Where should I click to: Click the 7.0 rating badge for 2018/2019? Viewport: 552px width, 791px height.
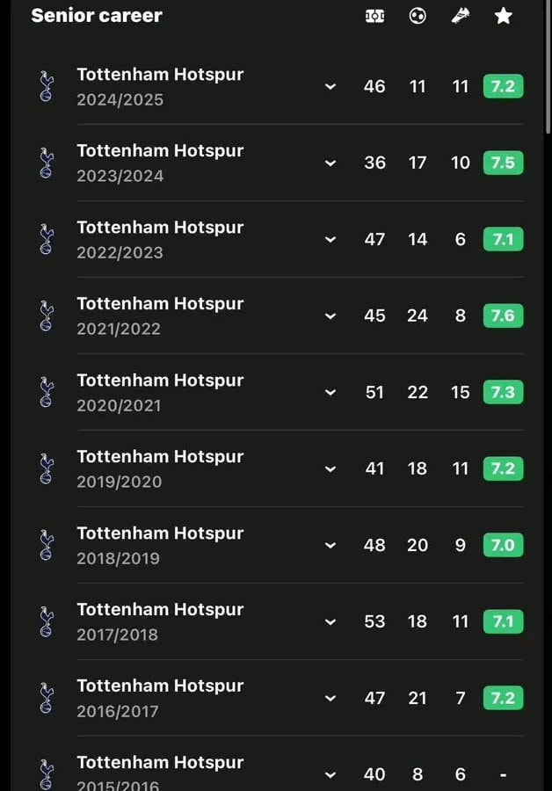point(503,545)
